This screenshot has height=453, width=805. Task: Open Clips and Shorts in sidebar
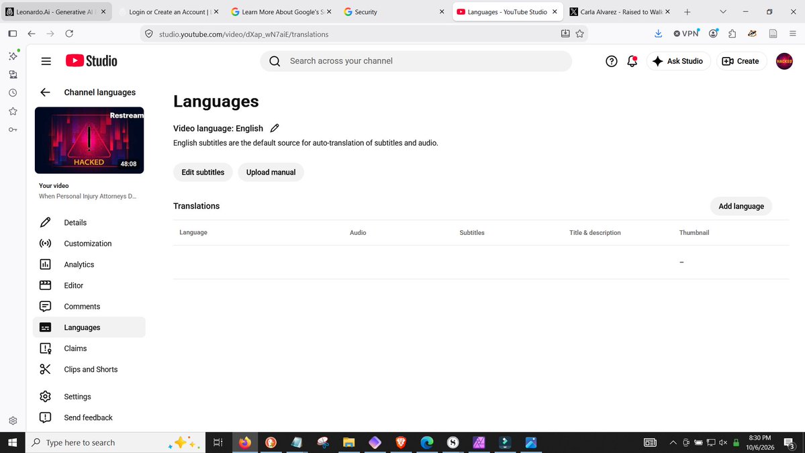point(89,369)
